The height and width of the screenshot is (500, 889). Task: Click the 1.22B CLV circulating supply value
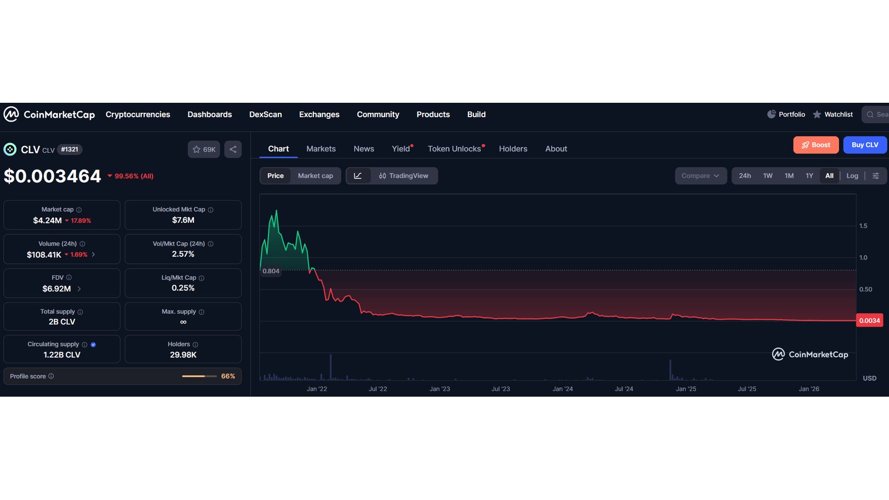(62, 354)
